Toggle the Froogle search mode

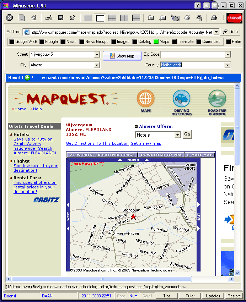click(x=49, y=42)
